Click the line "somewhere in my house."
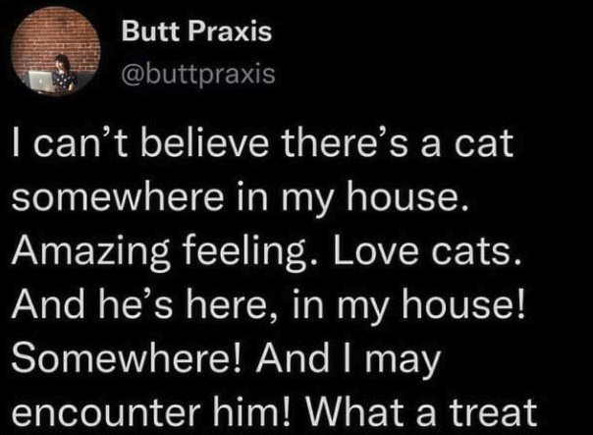The width and height of the screenshot is (593, 435). [241, 199]
